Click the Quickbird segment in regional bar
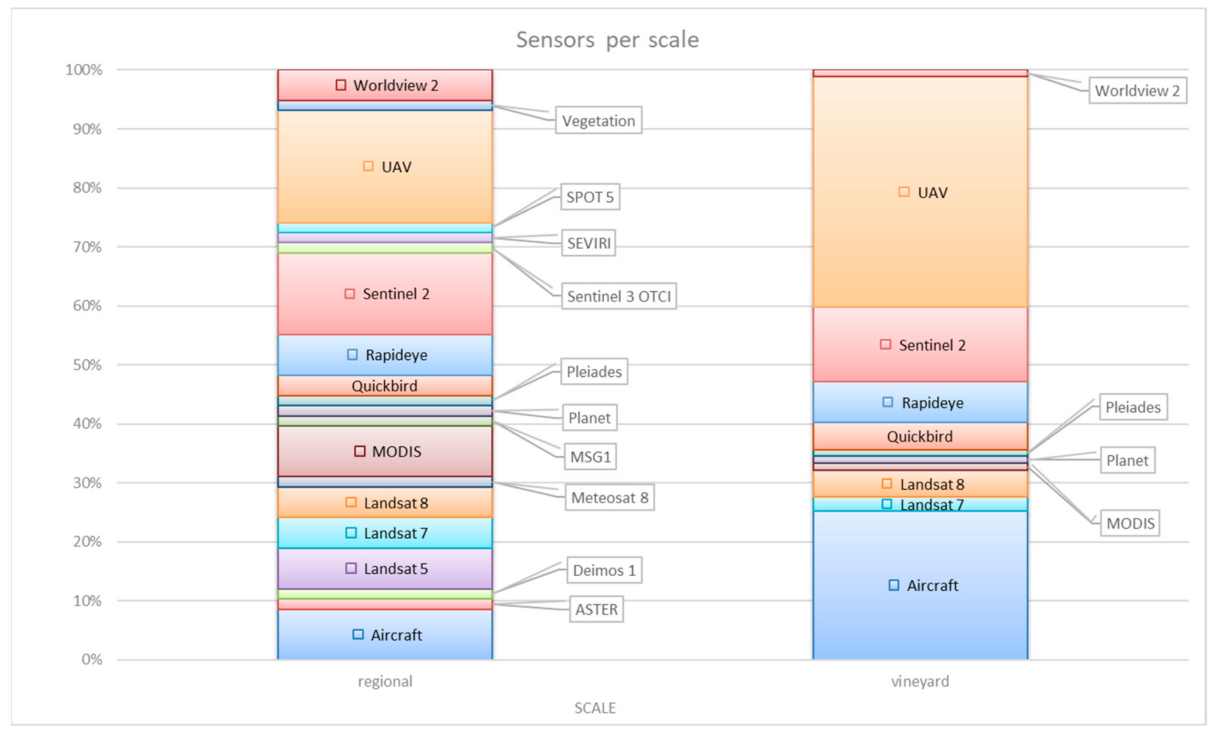Screen dimensions: 1216x736 coord(385,386)
